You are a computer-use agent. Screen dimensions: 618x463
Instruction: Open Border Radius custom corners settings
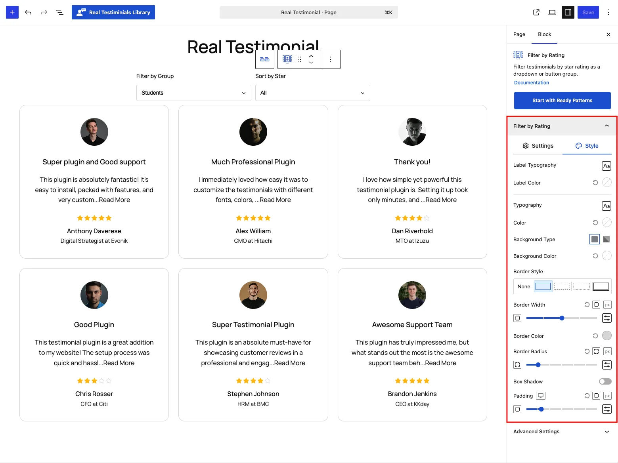click(607, 365)
